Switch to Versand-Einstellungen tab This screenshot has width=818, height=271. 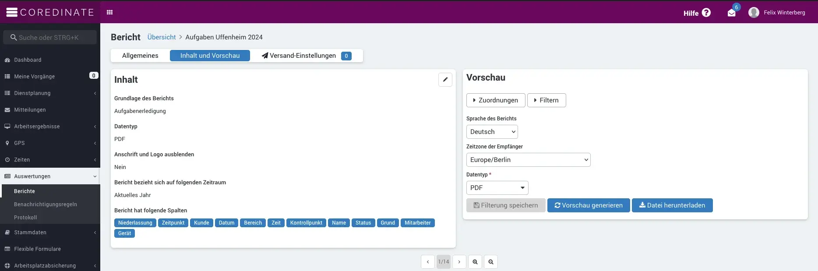pos(307,56)
